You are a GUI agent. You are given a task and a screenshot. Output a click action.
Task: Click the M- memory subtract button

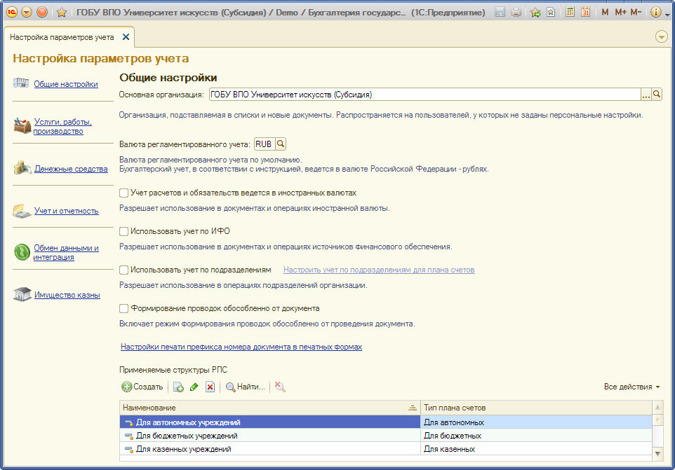click(636, 12)
